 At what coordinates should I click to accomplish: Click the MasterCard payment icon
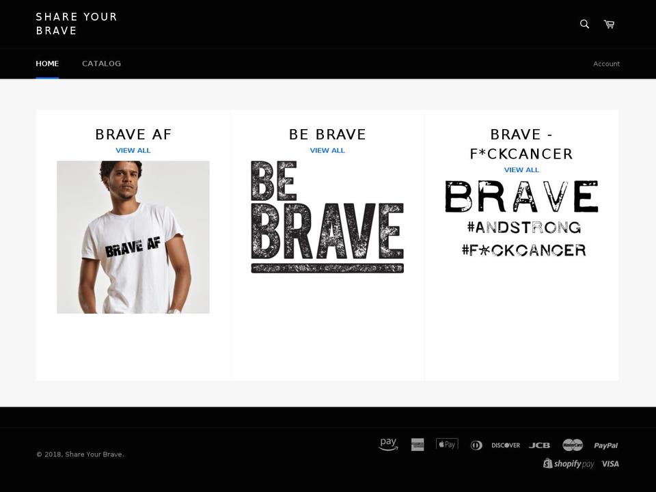point(573,445)
